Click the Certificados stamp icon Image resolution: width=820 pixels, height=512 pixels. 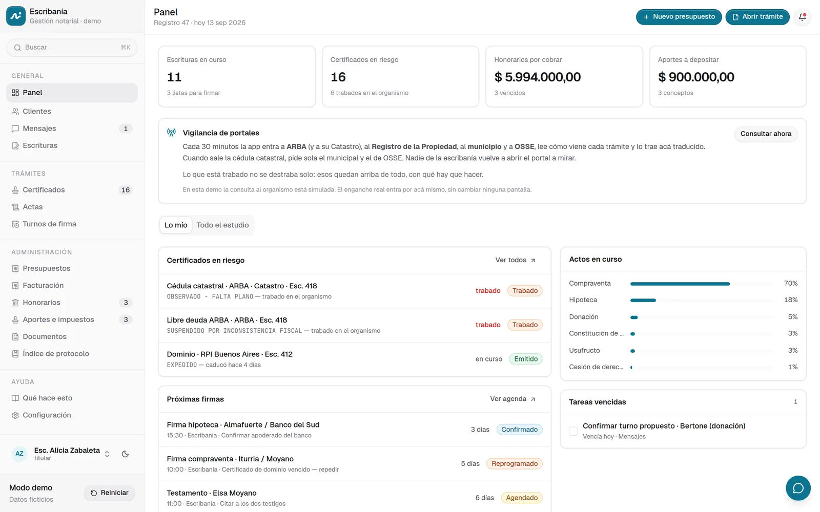[x=15, y=190]
